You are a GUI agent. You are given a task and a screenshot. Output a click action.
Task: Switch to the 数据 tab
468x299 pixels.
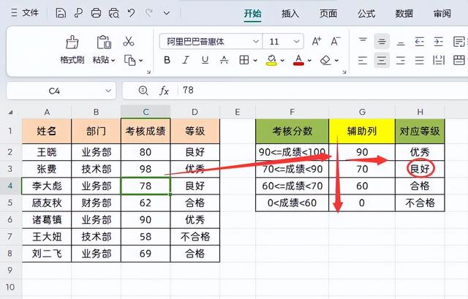pos(404,13)
